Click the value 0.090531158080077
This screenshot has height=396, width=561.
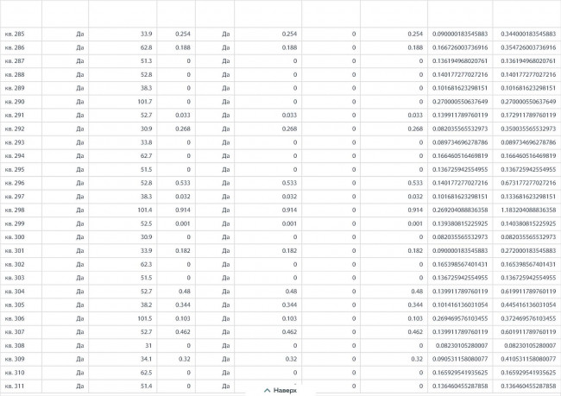(460, 359)
